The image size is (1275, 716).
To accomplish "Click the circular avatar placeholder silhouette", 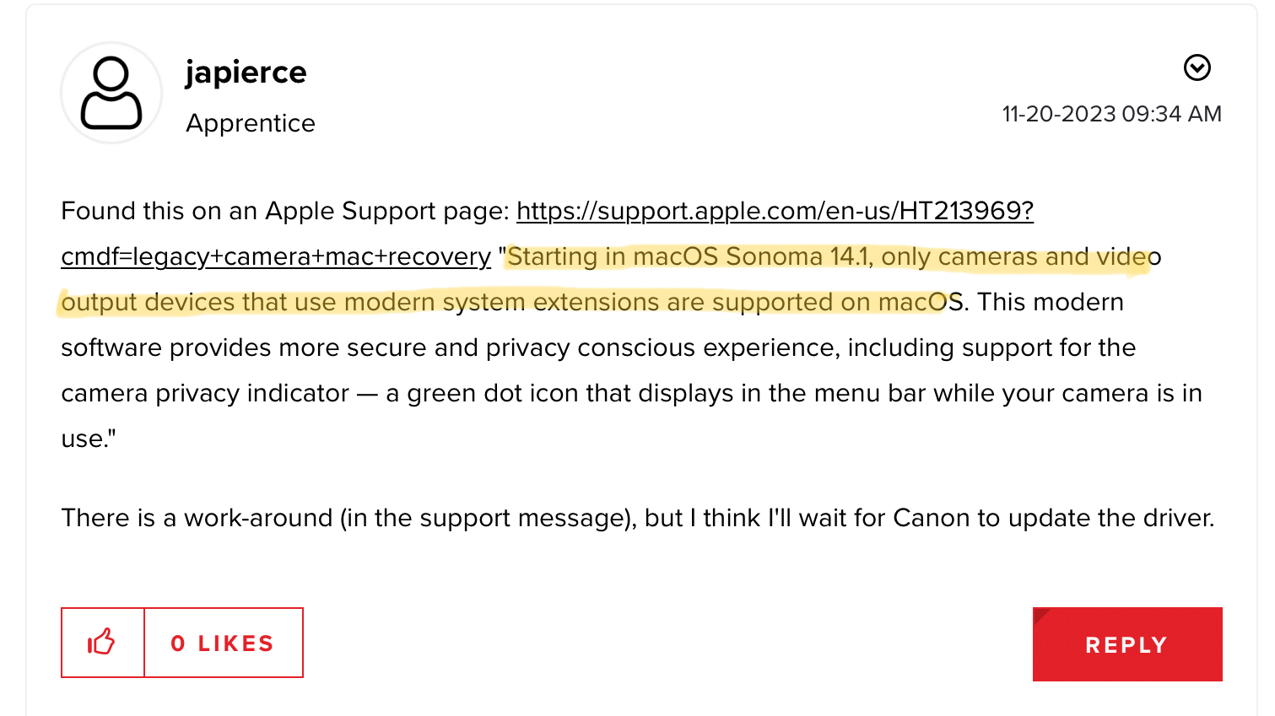I will coord(111,93).
